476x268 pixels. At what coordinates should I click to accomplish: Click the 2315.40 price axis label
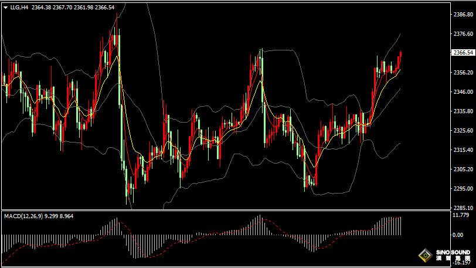pos(463,150)
